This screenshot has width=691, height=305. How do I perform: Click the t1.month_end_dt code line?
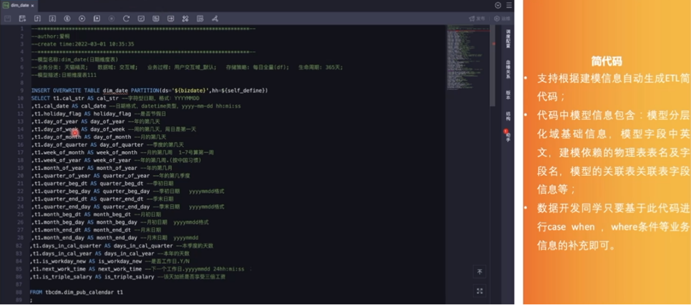click(x=96, y=230)
